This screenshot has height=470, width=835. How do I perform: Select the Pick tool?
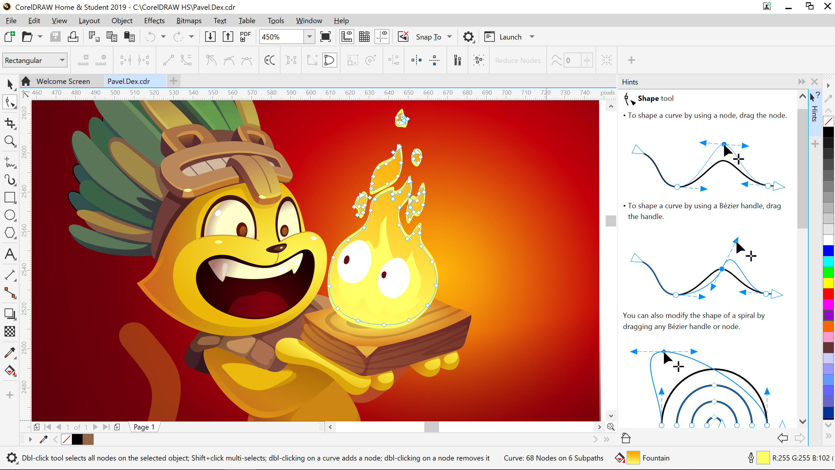(x=10, y=85)
